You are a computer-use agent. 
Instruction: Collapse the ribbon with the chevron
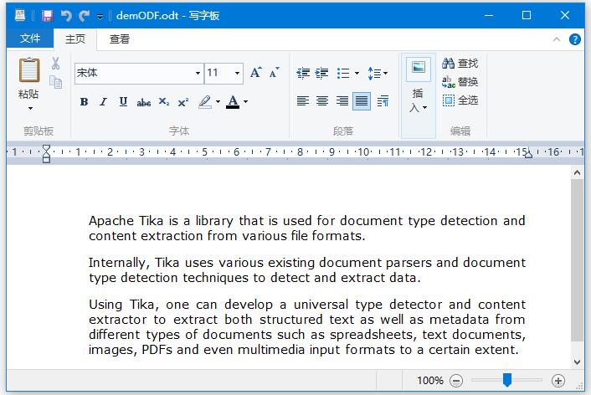pyautogui.click(x=557, y=39)
